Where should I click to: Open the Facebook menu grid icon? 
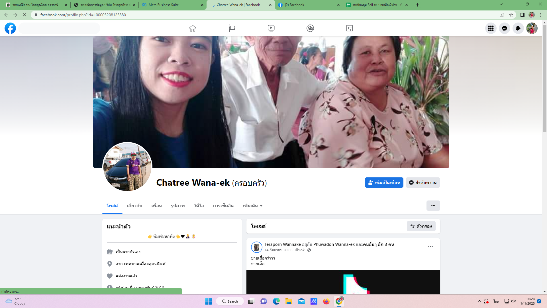point(491,28)
